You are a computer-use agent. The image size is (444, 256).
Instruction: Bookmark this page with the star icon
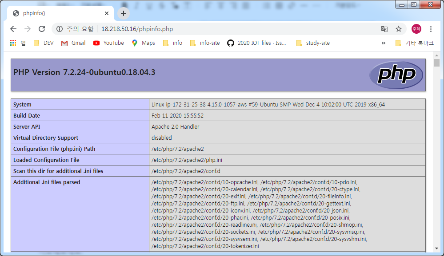[399, 29]
